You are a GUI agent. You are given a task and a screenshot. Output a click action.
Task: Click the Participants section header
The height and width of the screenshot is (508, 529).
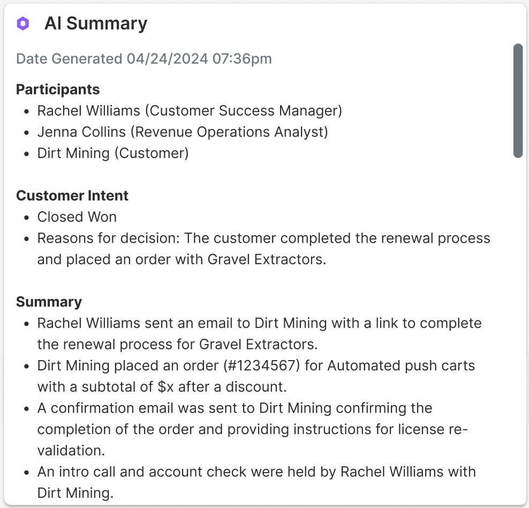point(57,89)
